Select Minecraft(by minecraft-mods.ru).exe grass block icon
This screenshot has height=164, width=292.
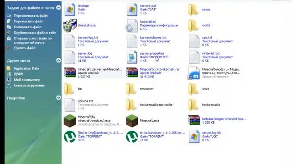click(x=70, y=121)
